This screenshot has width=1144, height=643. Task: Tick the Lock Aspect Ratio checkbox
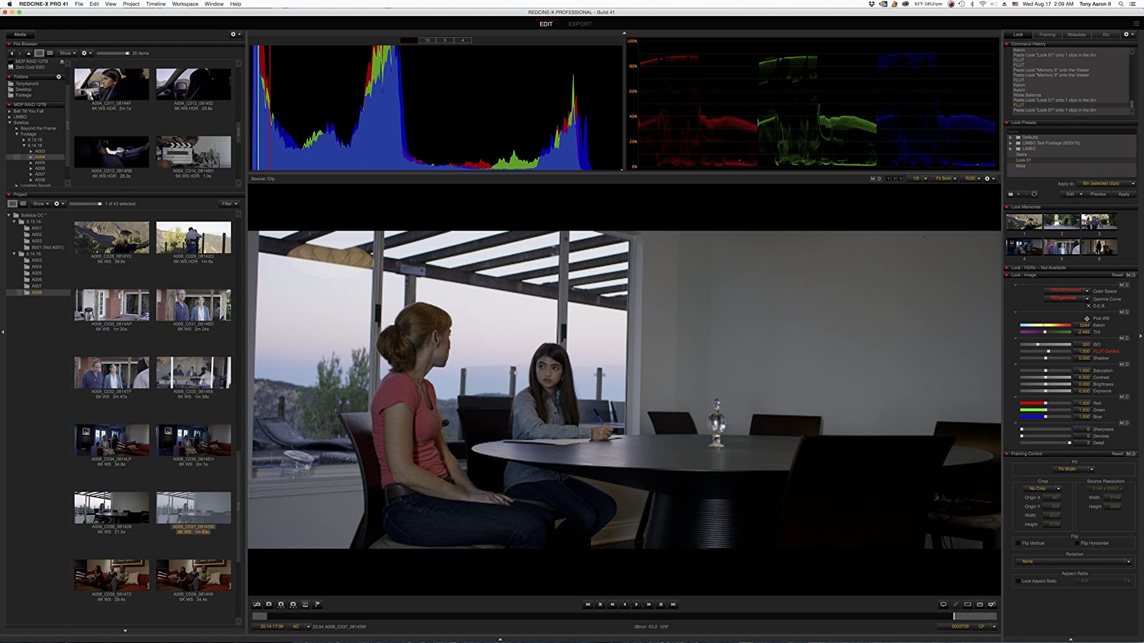1018,581
